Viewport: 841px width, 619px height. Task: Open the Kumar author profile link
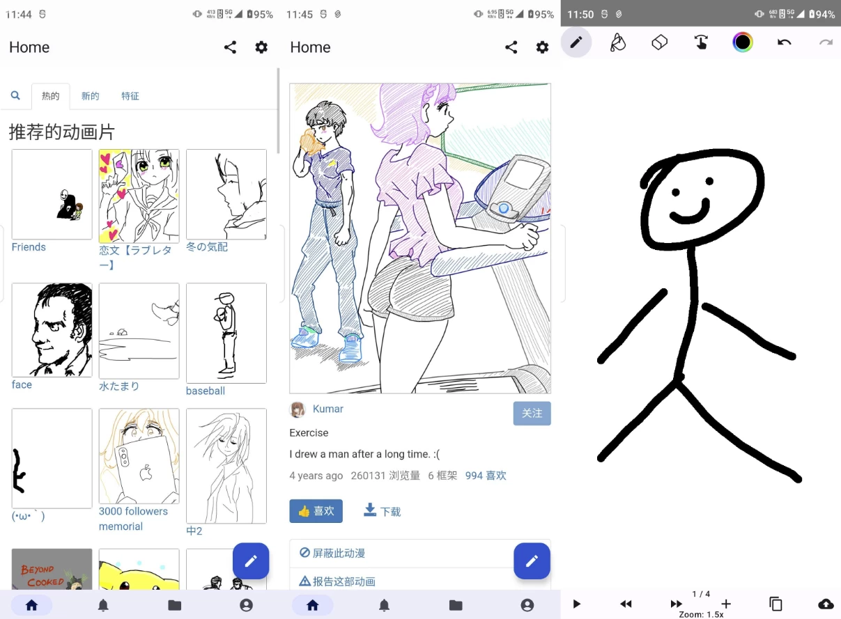pos(327,409)
